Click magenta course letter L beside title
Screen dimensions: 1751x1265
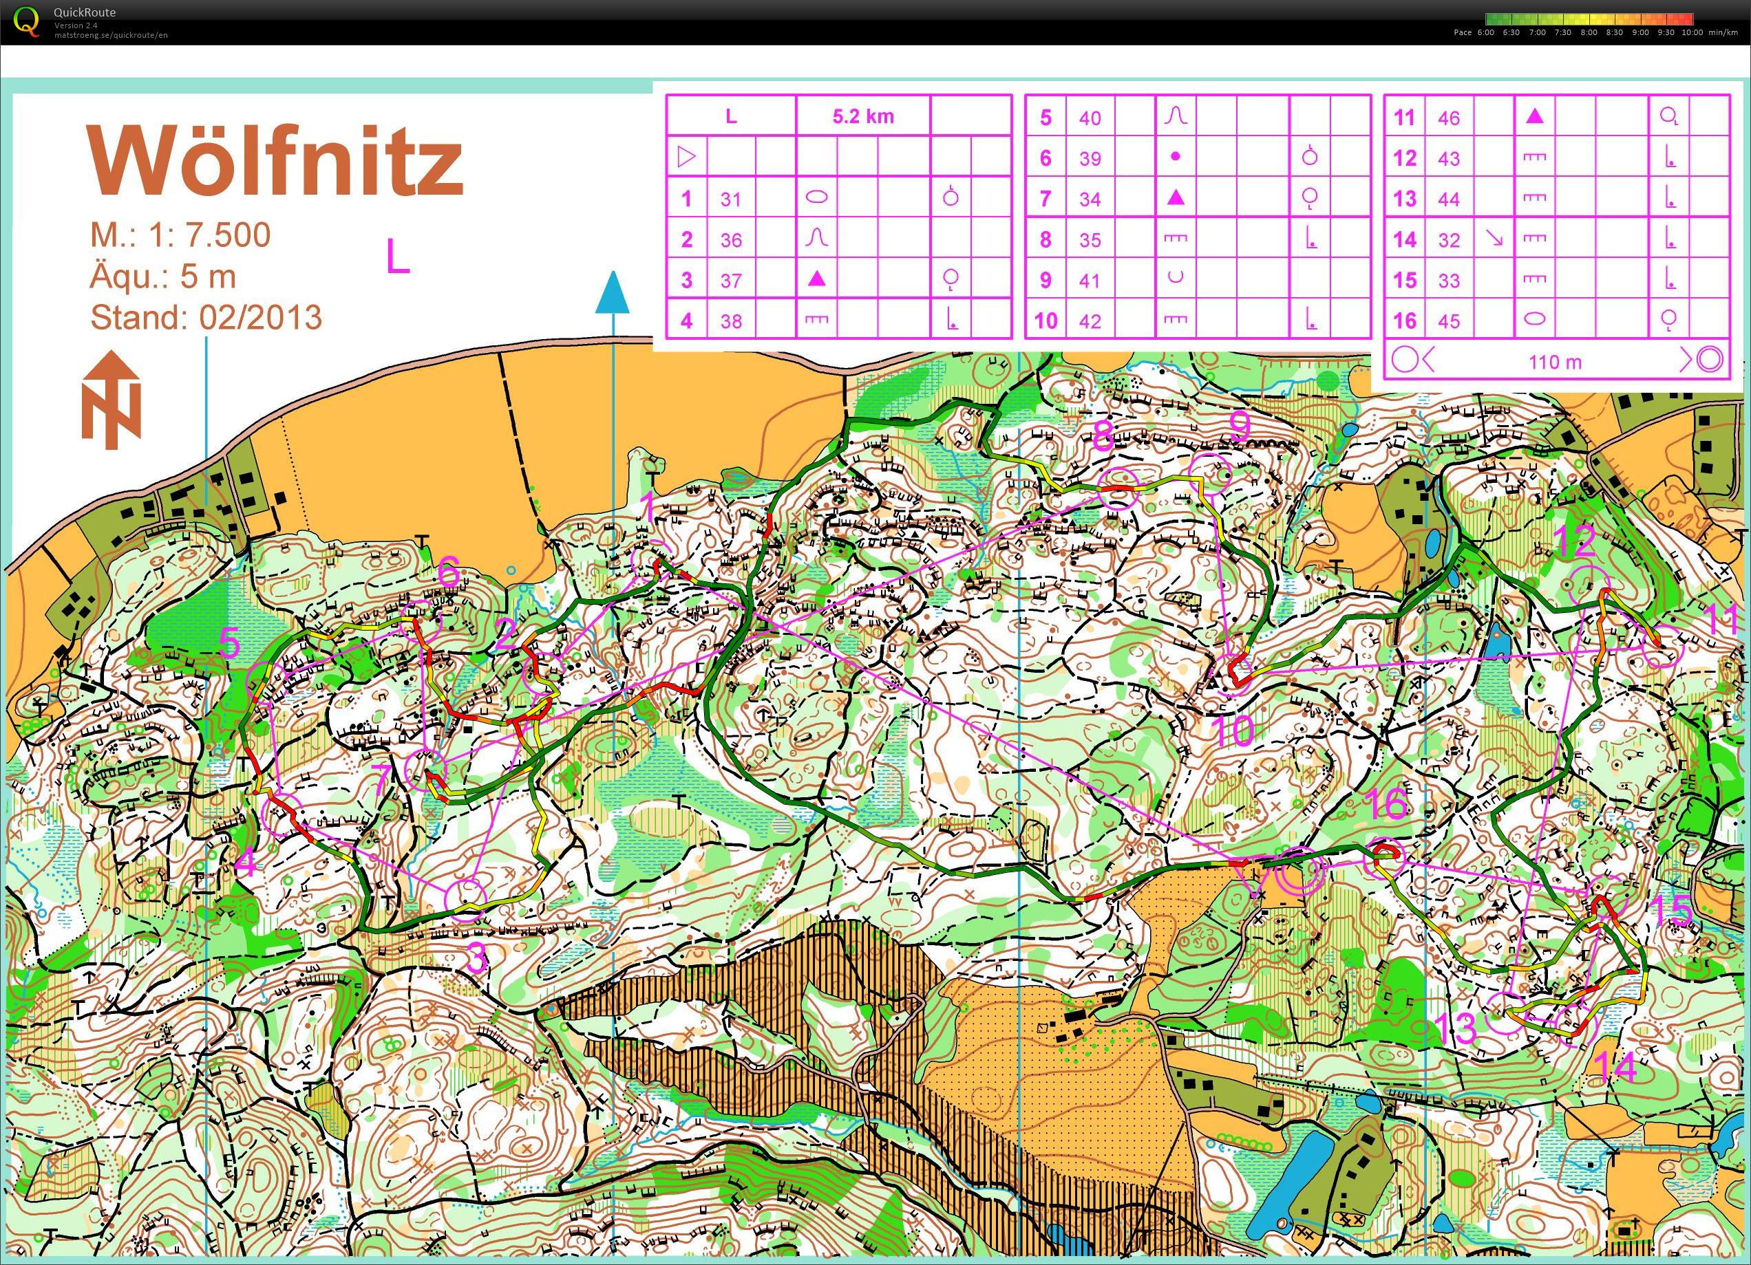pos(398,257)
